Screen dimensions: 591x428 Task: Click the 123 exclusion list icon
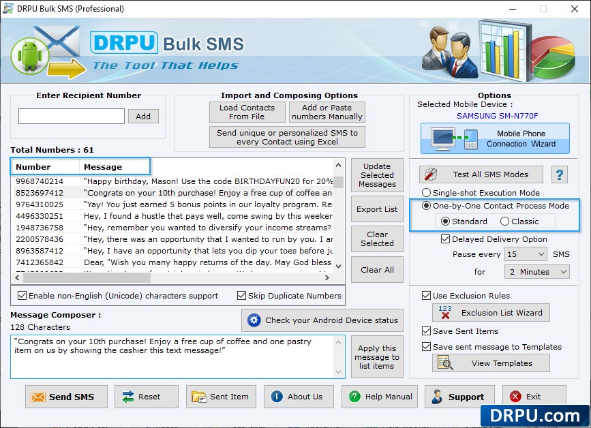[444, 312]
